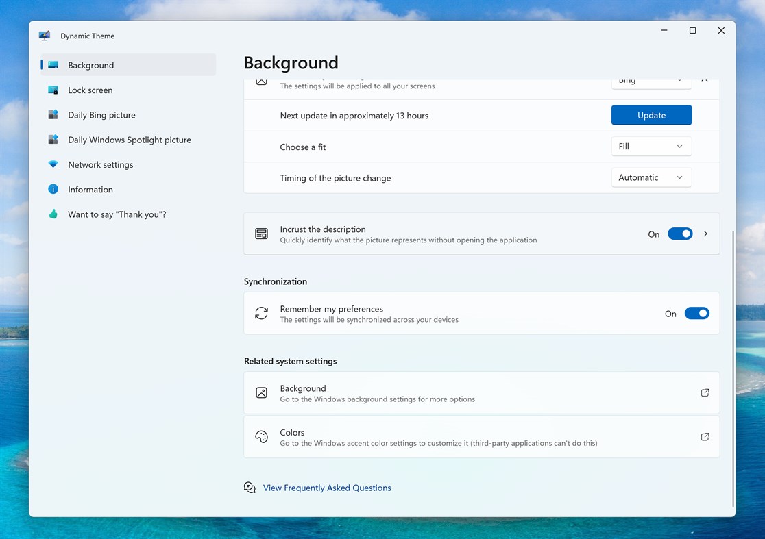The image size is (765, 539).
Task: Select Daily Windows Spotlight picture icon
Action: point(53,139)
